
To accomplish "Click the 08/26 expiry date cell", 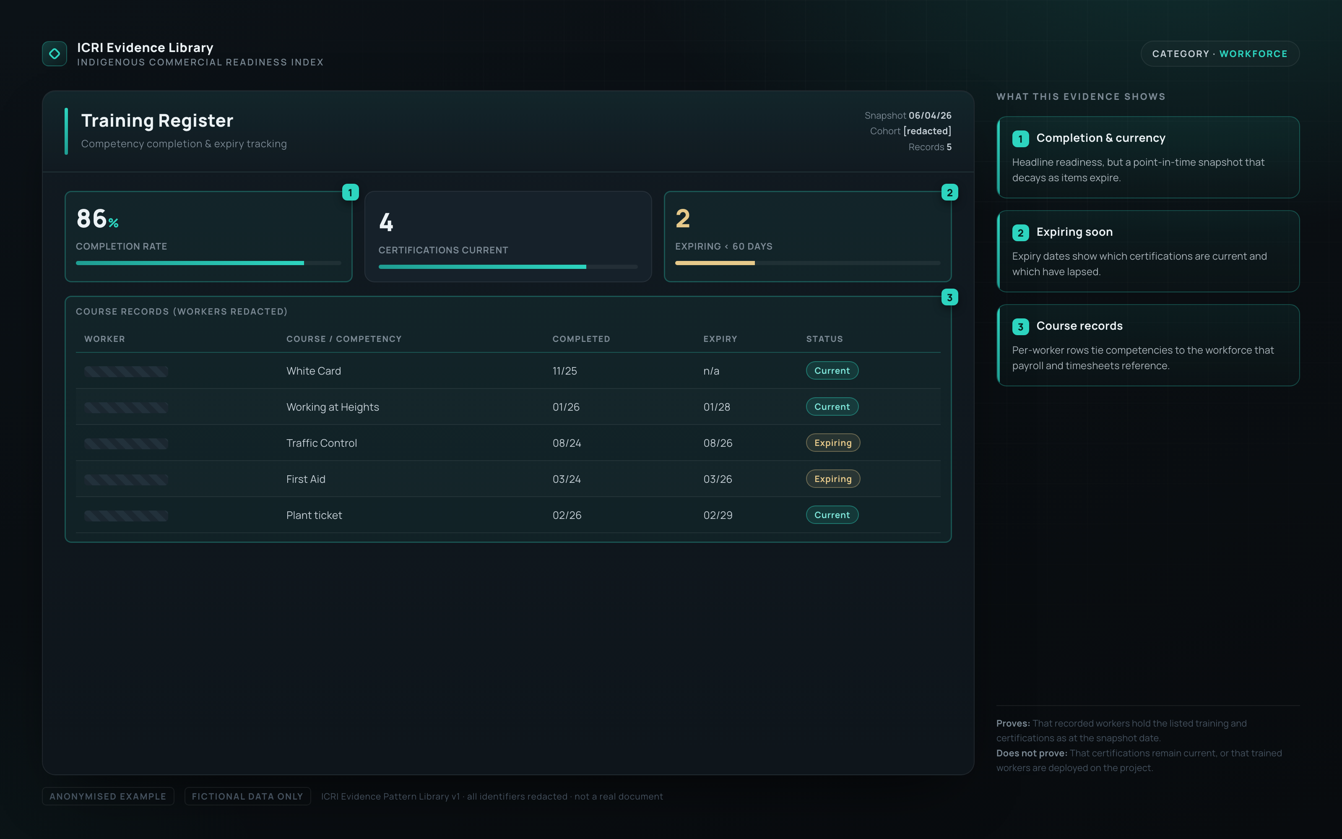I will click(x=718, y=443).
